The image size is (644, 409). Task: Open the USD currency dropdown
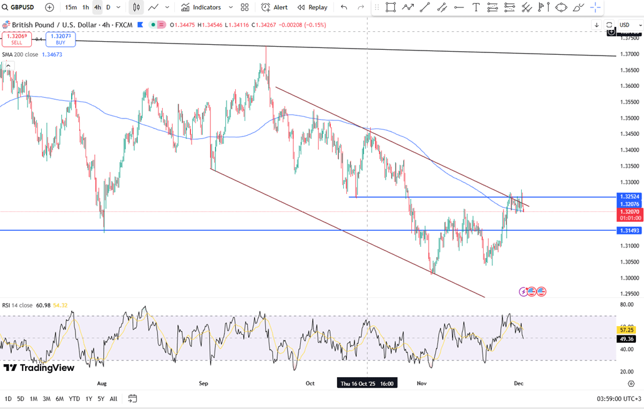tap(626, 25)
